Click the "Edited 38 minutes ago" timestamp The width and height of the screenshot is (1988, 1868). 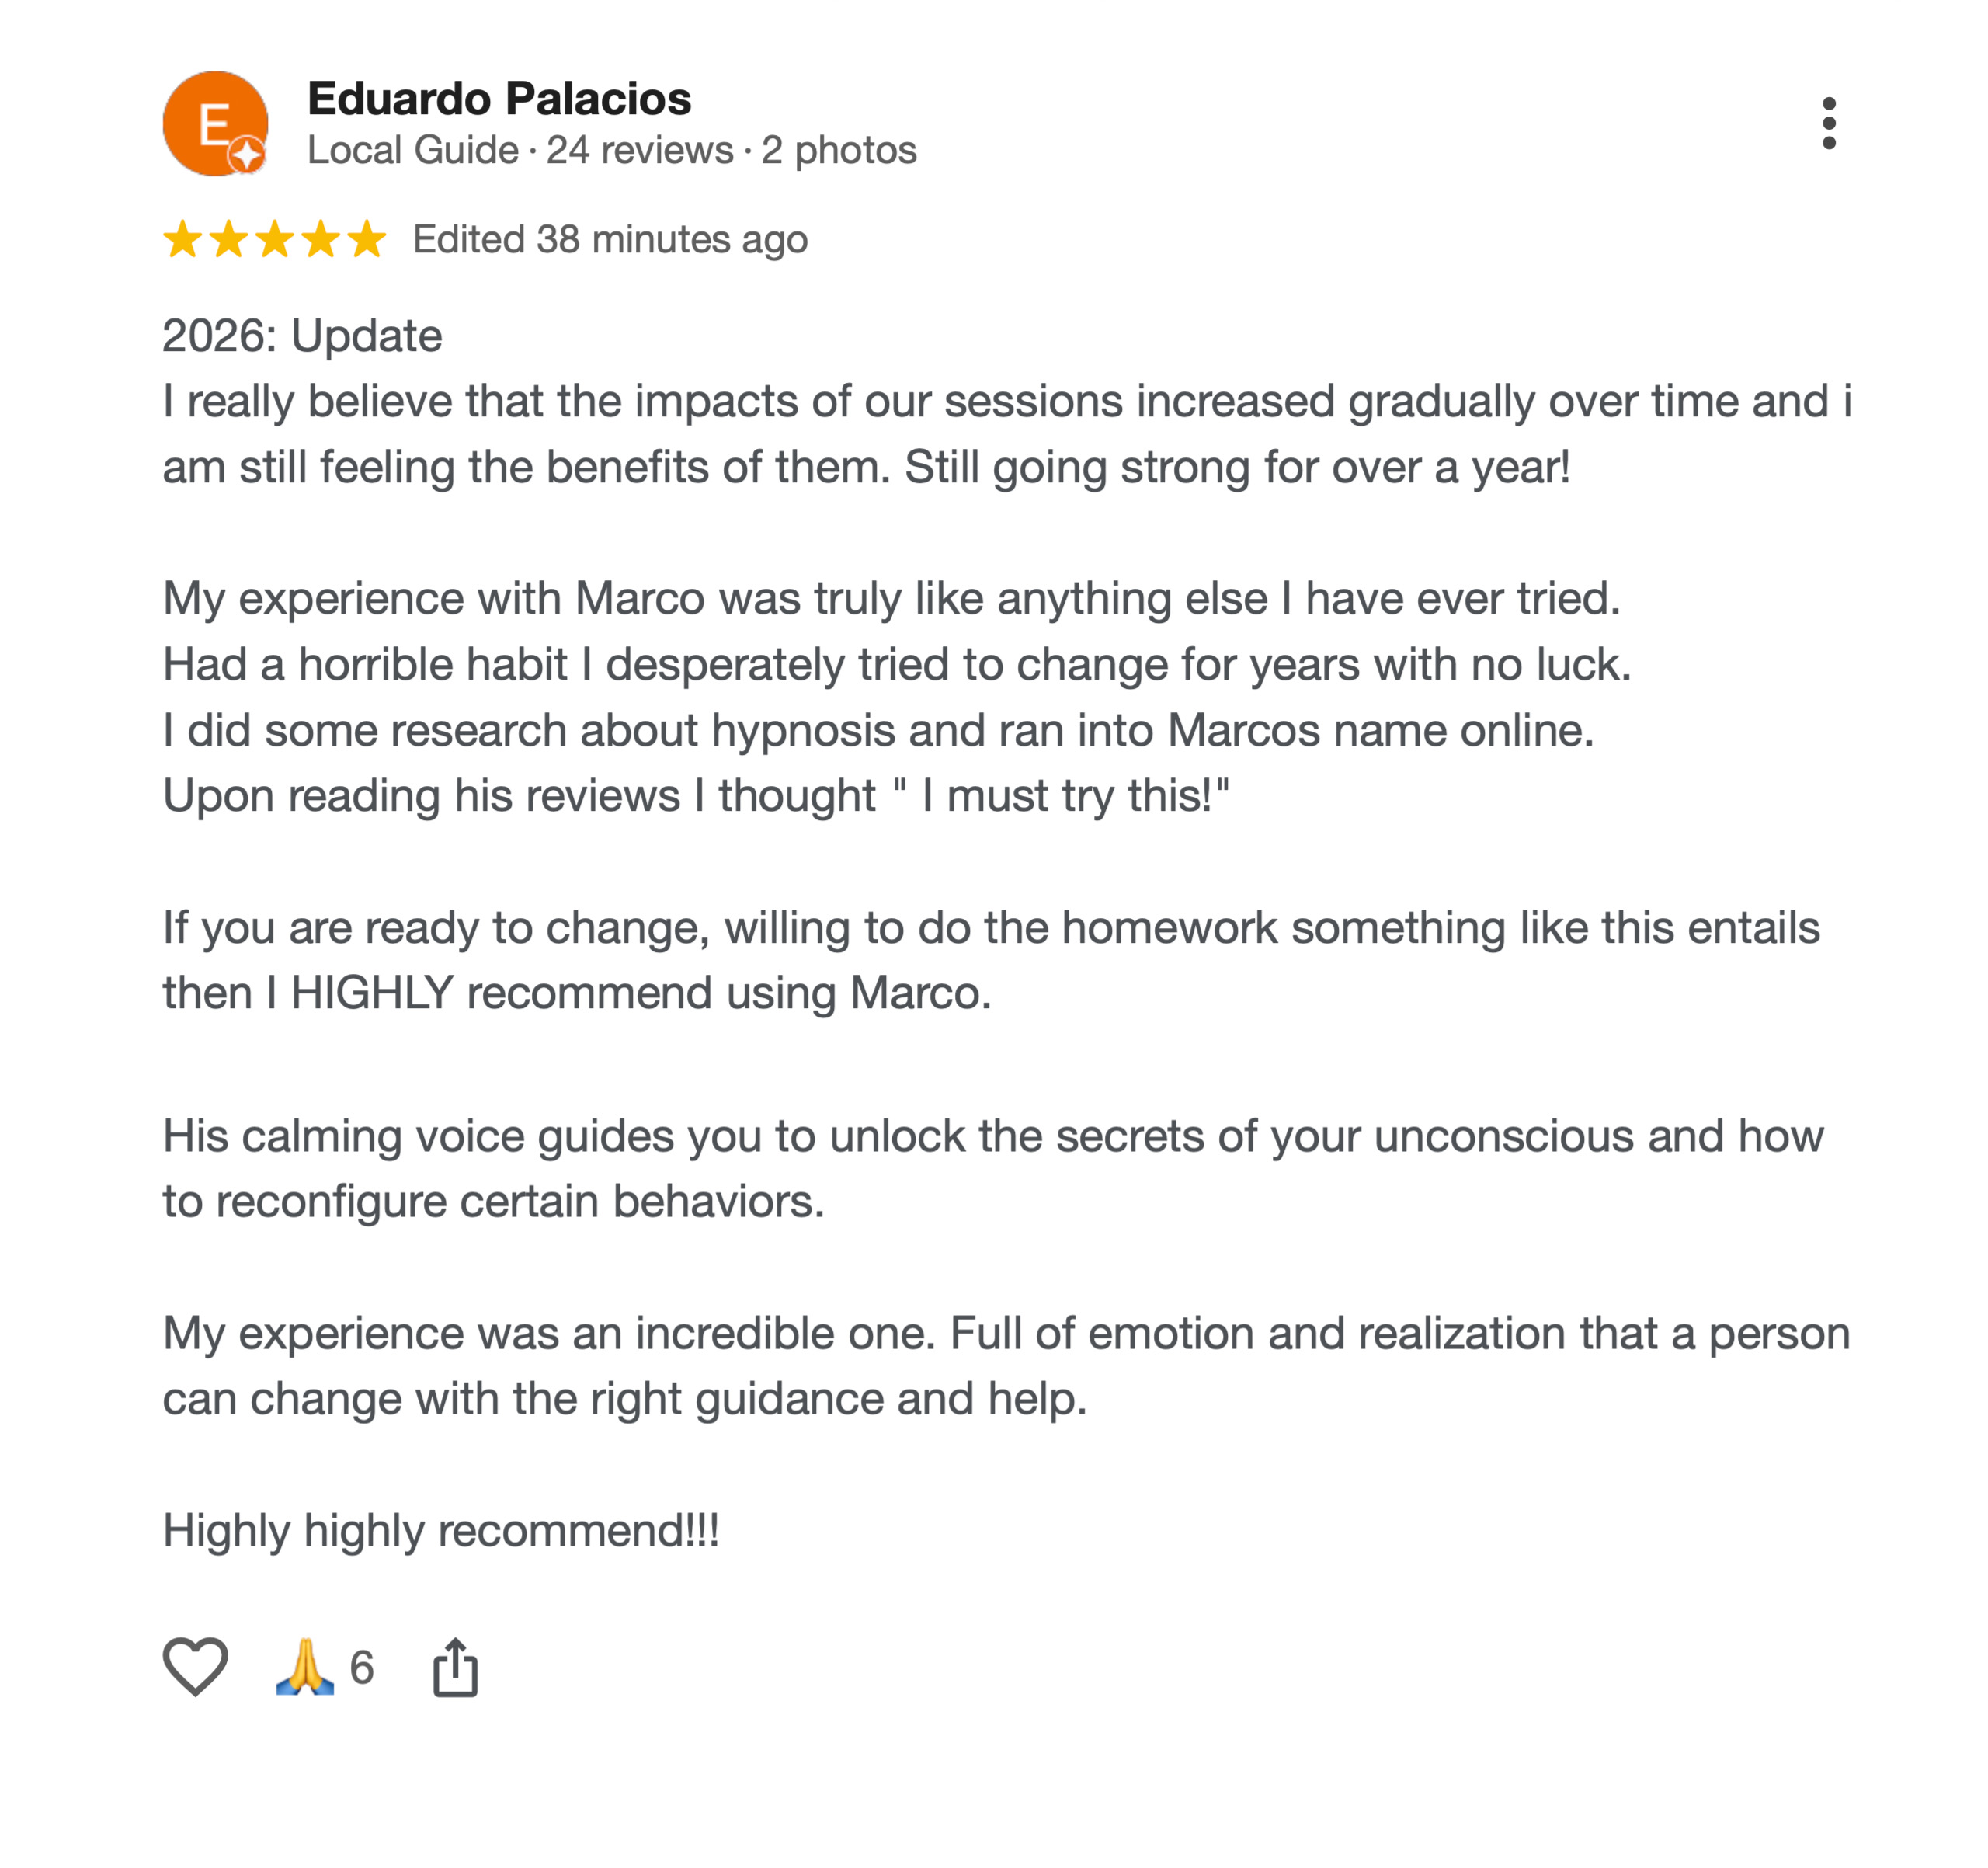point(610,240)
